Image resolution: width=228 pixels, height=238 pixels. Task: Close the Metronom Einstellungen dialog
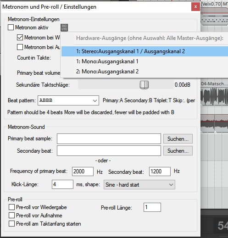(x=195, y=7)
